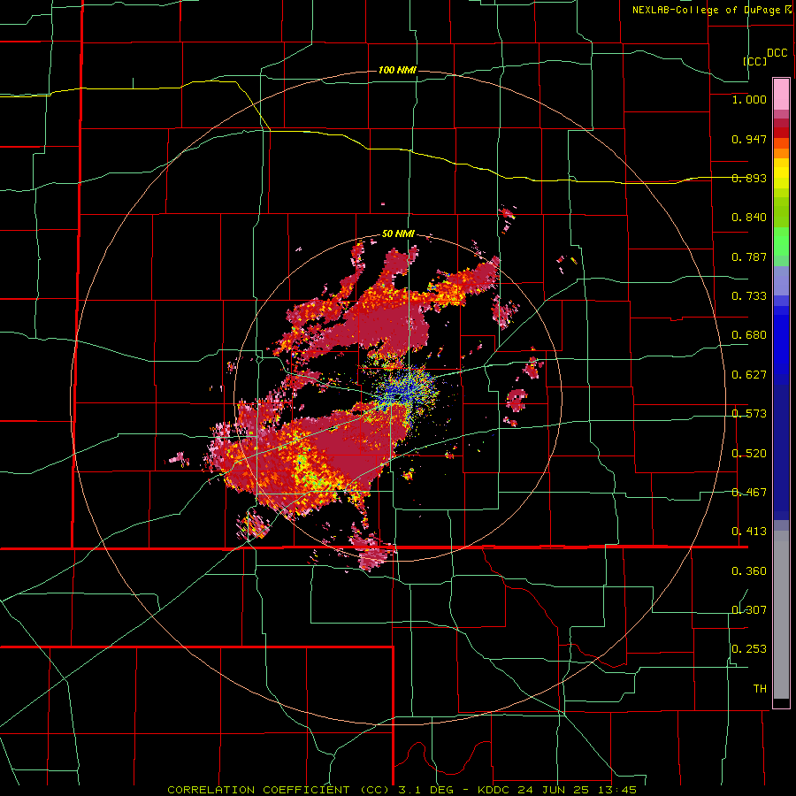Click the 100 NMI range ring label
Screen dimensions: 796x796
pyautogui.click(x=397, y=70)
